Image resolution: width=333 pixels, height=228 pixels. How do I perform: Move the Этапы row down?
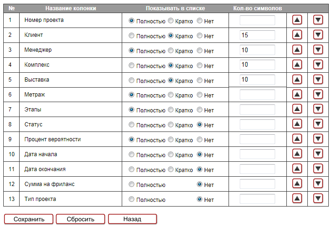click(x=318, y=110)
